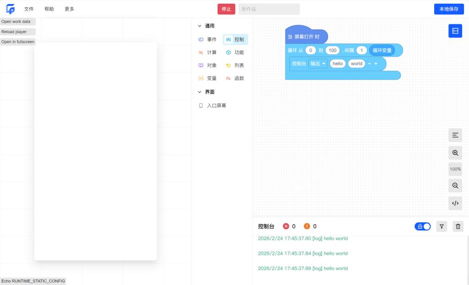Click the 100% zoom reset button
Viewport: 469px width, 285px height.
tap(455, 169)
